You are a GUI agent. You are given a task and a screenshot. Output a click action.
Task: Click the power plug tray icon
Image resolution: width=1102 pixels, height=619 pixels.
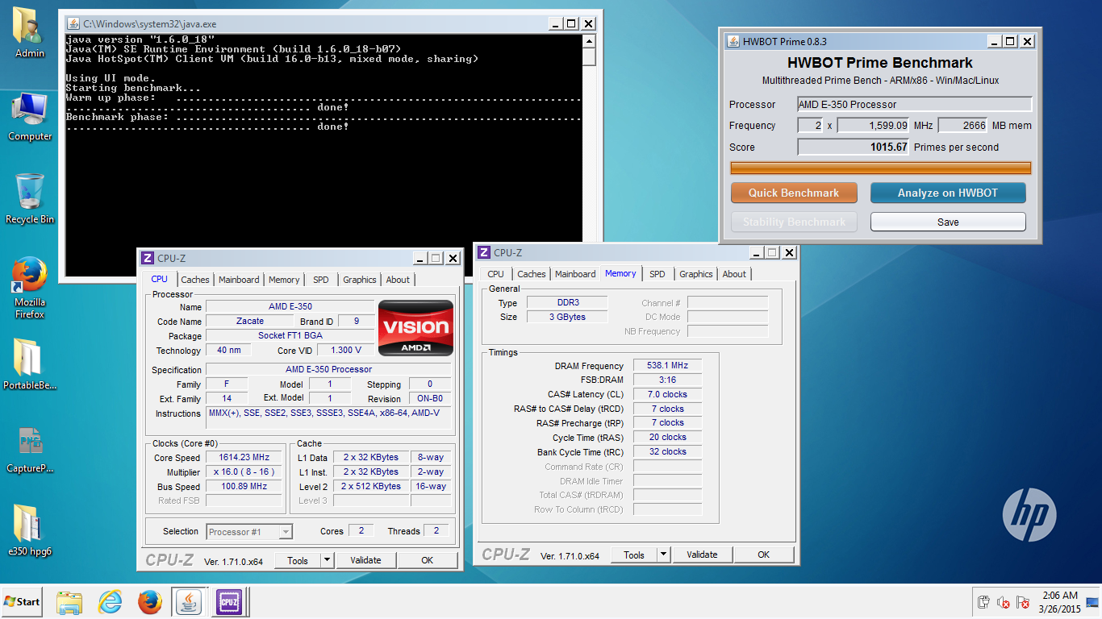click(983, 602)
